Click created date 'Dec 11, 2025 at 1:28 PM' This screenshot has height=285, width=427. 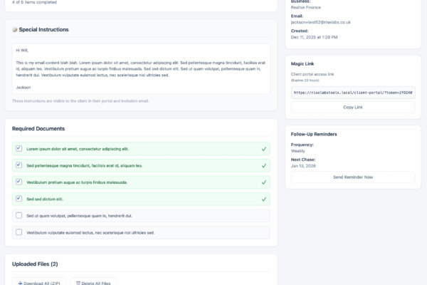tap(314, 37)
